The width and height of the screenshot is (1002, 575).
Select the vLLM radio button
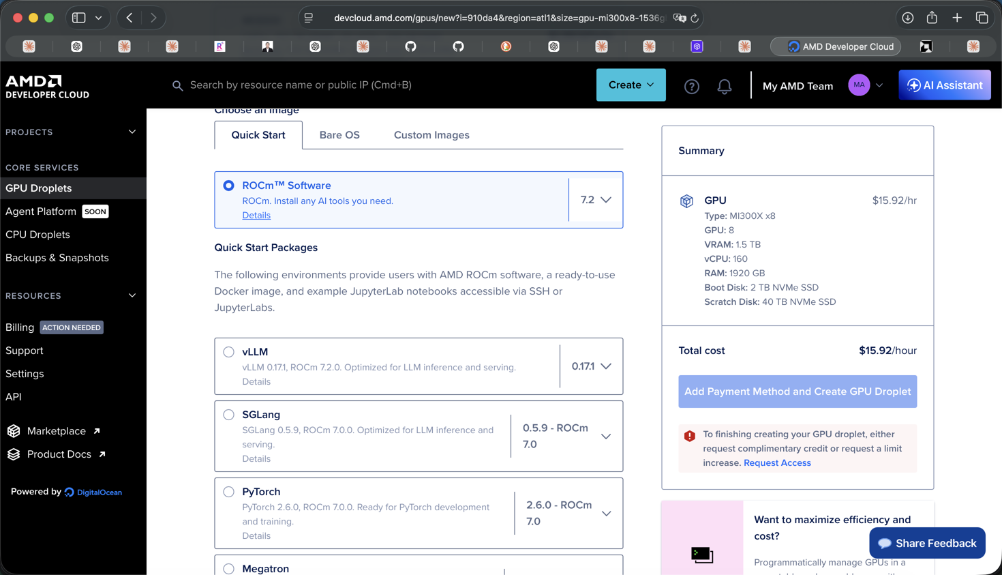pos(229,352)
